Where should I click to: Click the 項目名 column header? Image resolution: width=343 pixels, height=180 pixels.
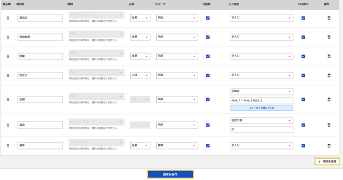tap(21, 4)
